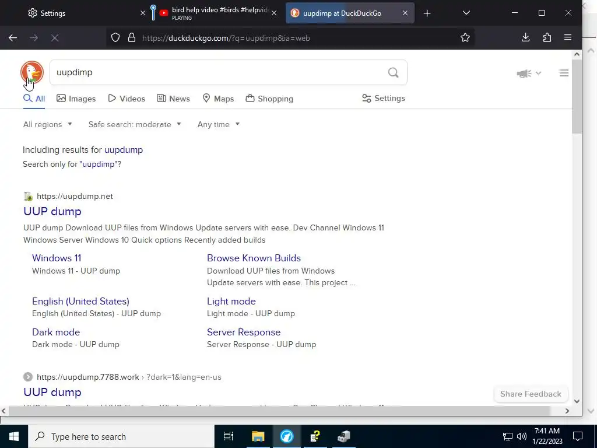Close the bird help video tab

click(x=274, y=13)
